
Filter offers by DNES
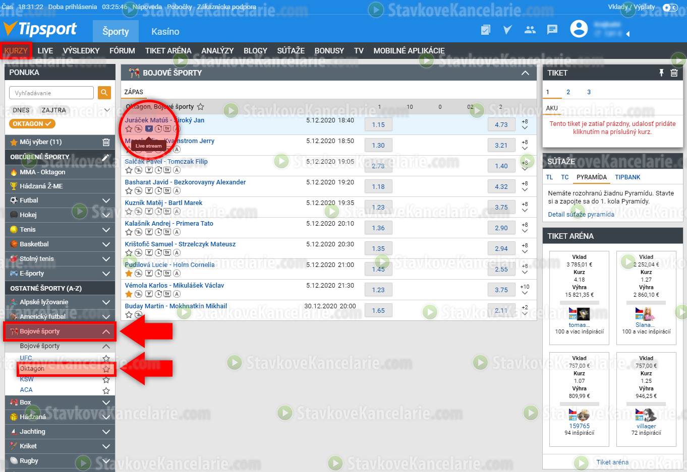point(21,110)
